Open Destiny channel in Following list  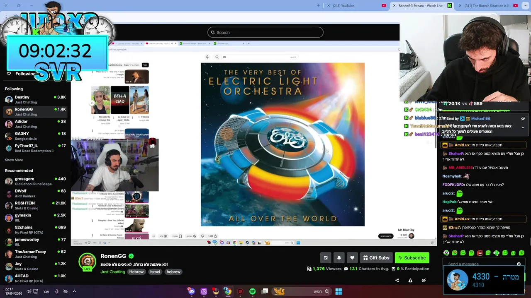[35, 99]
